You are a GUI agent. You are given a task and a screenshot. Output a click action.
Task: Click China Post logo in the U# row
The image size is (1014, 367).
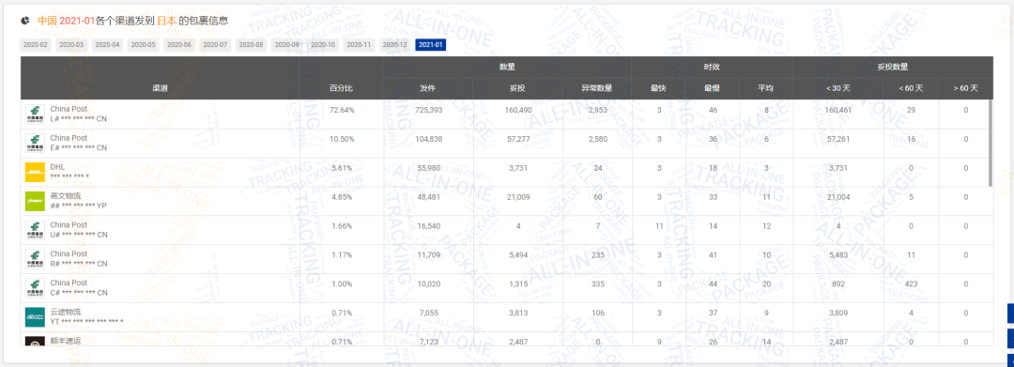[35, 231]
